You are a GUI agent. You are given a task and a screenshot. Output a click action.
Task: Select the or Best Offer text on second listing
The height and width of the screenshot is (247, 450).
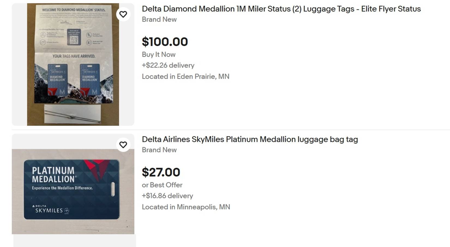click(162, 185)
